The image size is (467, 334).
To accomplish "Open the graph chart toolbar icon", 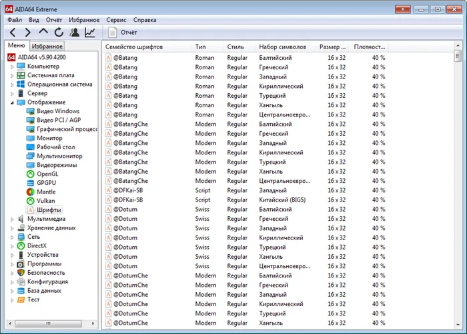I will click(90, 32).
